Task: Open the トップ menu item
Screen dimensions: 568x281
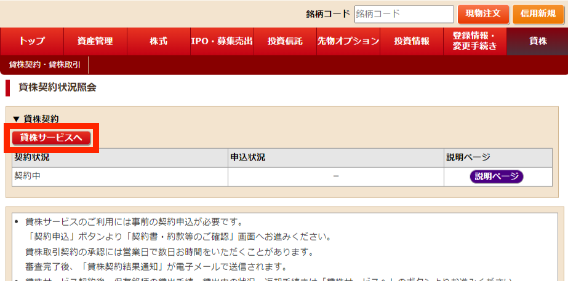Action: tap(32, 41)
